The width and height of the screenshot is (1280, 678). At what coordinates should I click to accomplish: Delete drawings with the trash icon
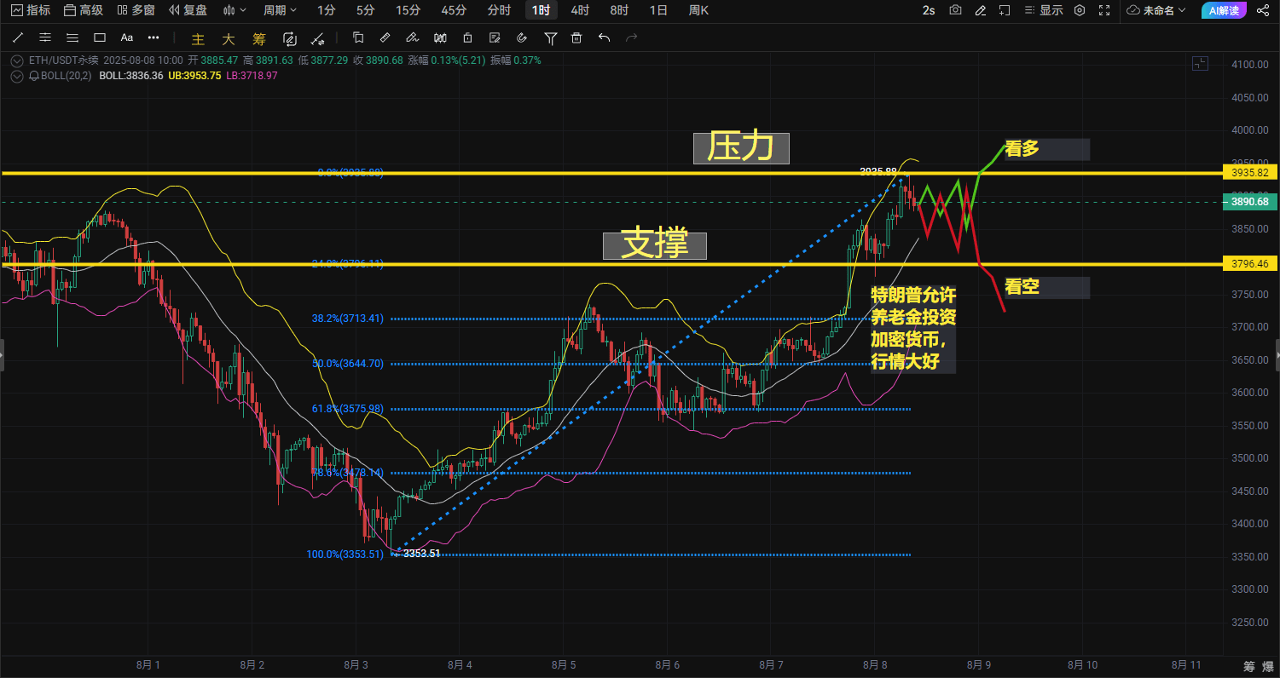(x=577, y=37)
